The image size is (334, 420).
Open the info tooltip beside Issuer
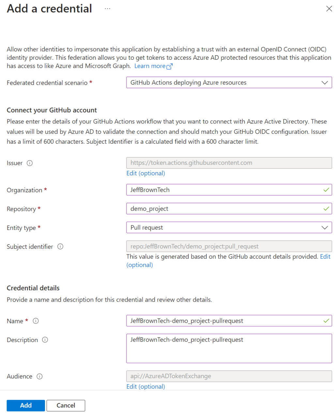click(30, 163)
